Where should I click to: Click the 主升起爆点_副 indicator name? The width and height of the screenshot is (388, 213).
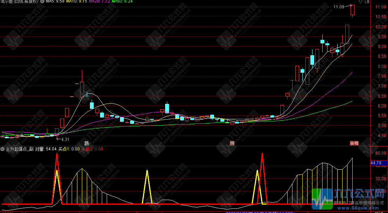point(19,149)
